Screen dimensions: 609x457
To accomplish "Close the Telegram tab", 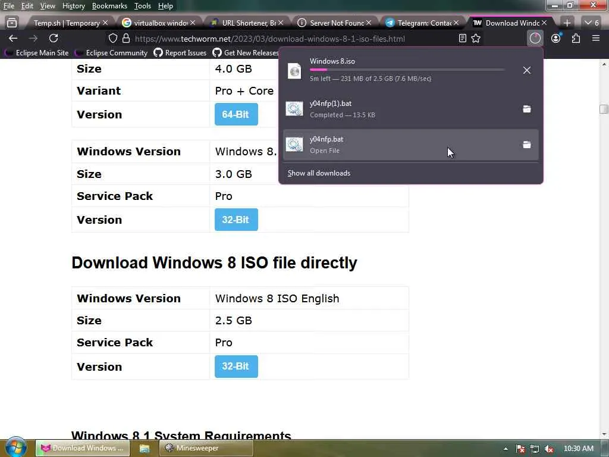I will pos(456,23).
